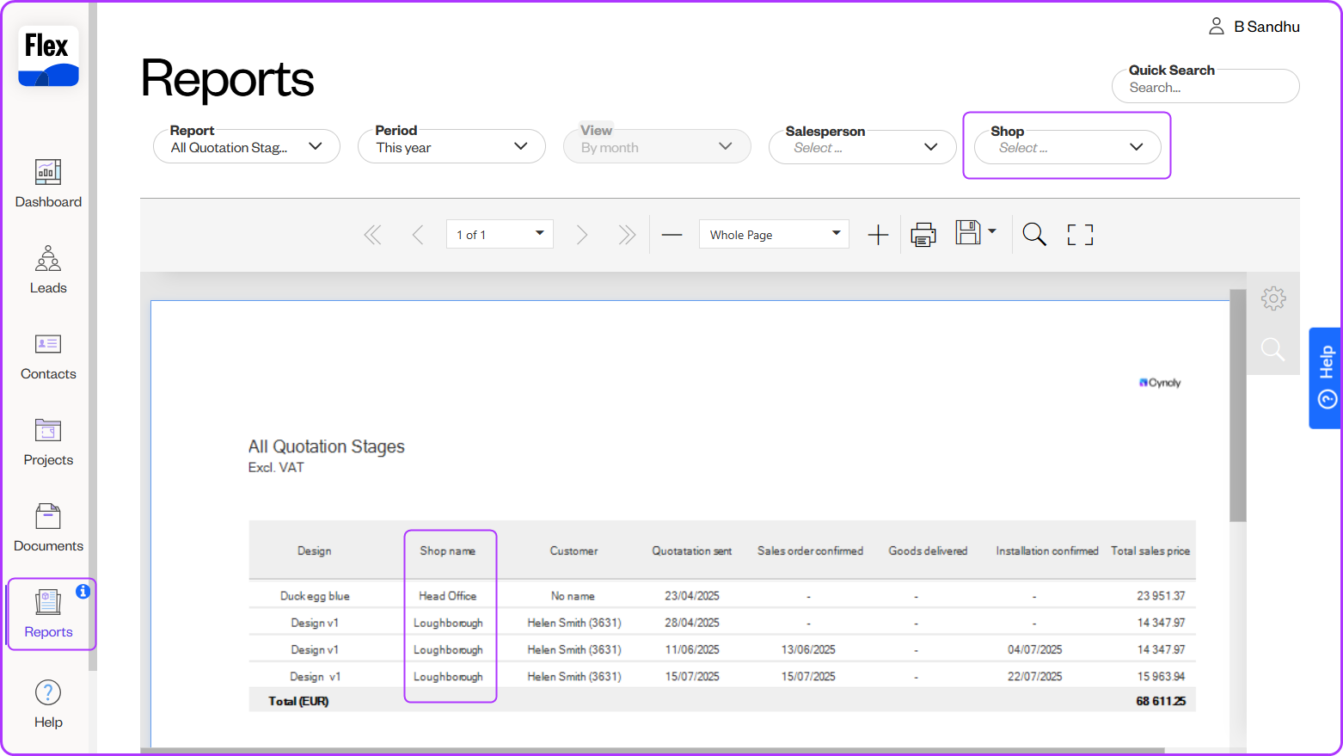Click the zoom out minus icon

pos(671,235)
